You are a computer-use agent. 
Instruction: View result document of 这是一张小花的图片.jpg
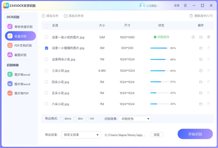pos(193,37)
